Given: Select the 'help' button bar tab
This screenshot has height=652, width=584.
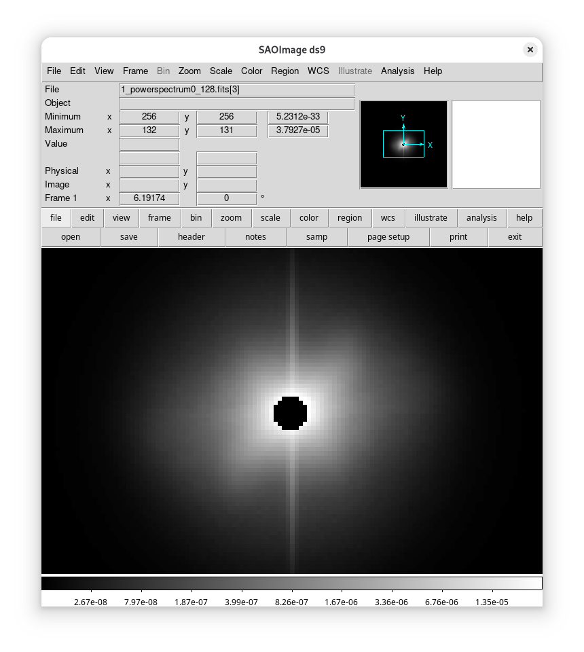Looking at the screenshot, I should coord(524,218).
